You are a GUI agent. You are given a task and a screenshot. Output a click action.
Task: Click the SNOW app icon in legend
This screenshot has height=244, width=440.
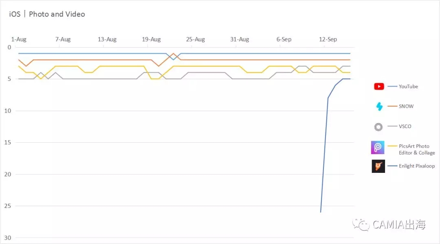(379, 107)
